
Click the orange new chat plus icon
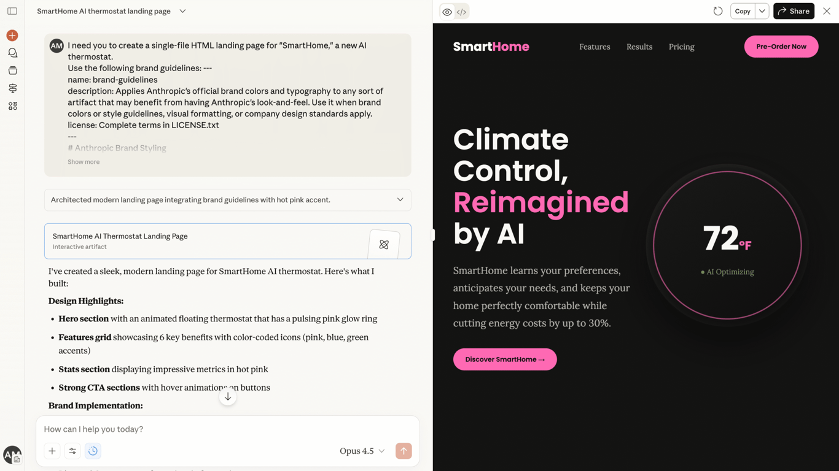[x=12, y=36]
